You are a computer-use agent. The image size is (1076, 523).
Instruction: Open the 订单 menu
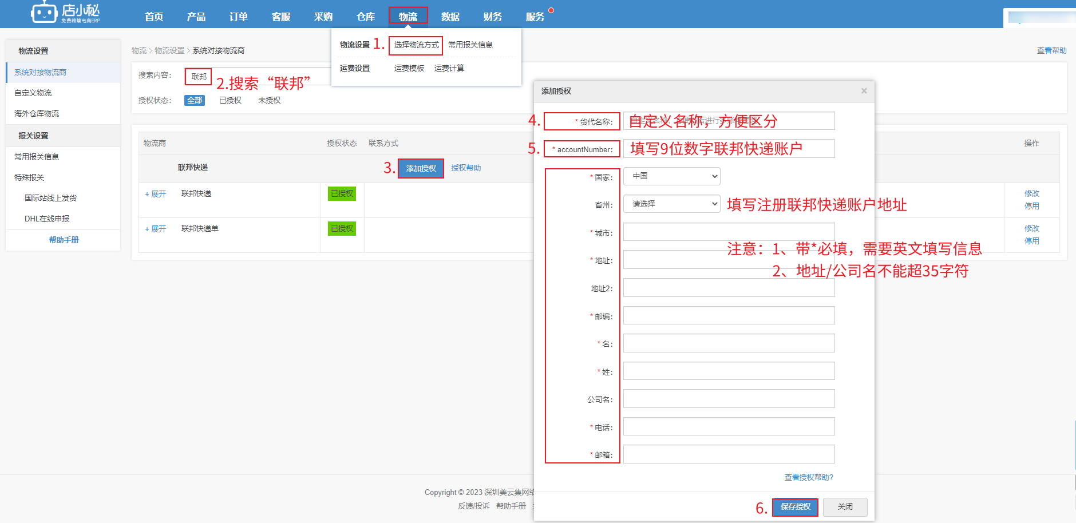click(239, 17)
